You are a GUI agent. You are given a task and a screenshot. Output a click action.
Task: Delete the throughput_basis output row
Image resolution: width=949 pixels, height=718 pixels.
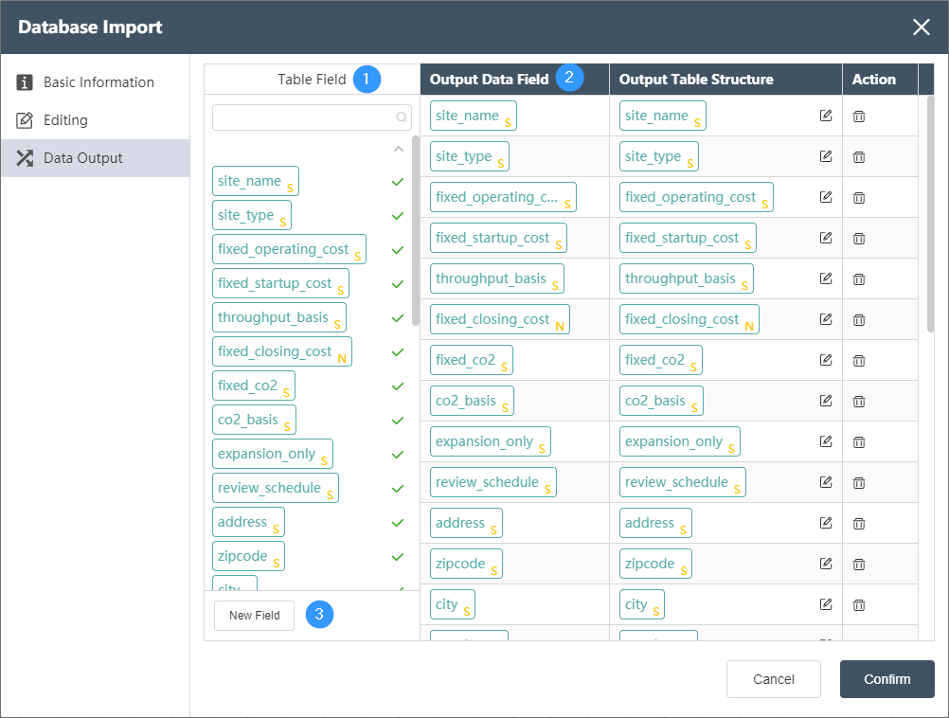pyautogui.click(x=859, y=279)
